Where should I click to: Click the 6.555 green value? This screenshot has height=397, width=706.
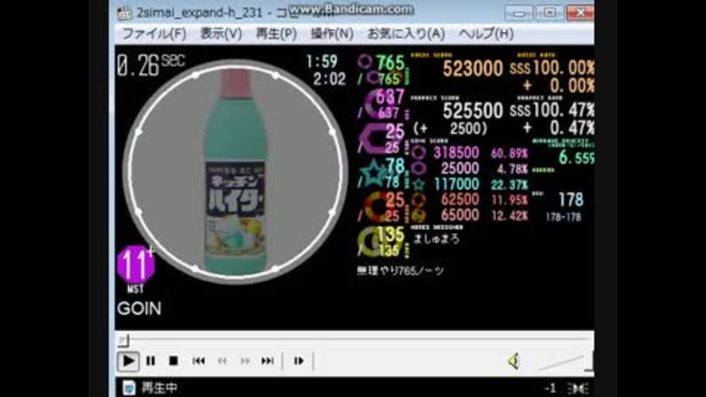coord(577,157)
